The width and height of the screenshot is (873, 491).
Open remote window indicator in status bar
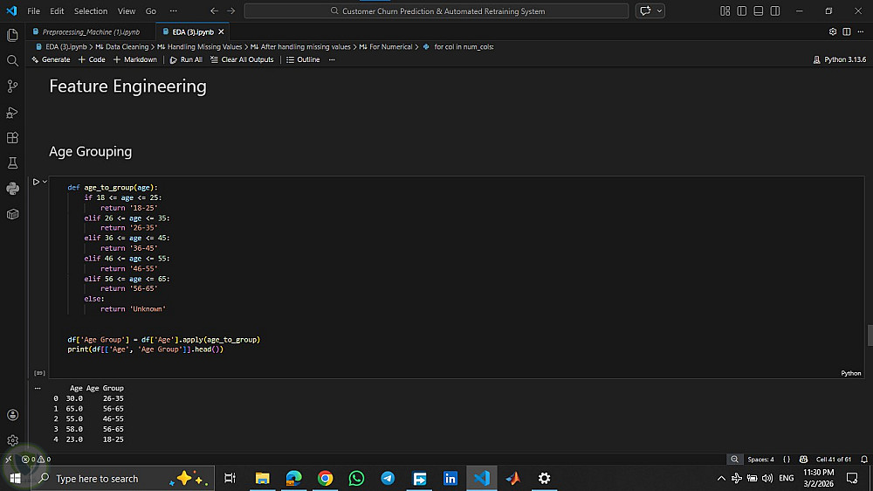8,460
